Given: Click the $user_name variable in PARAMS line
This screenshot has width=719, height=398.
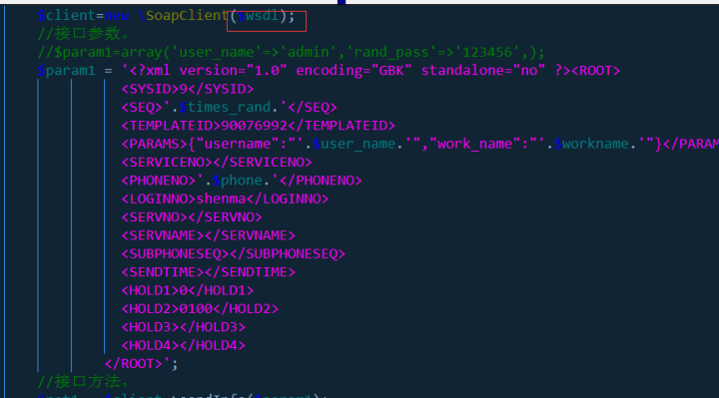Looking at the screenshot, I should point(354,144).
